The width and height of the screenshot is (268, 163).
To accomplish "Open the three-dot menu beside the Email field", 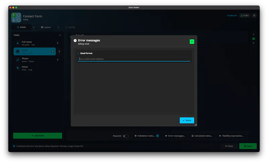I will (59, 51).
